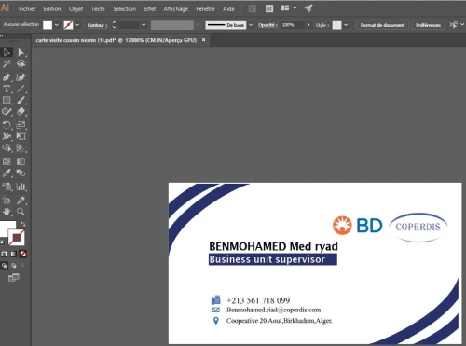Select the Hand tool
This screenshot has height=346, width=466.
tap(7, 212)
